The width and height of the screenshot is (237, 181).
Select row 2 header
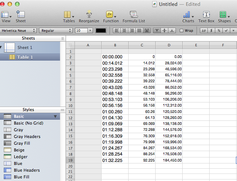point(70,57)
